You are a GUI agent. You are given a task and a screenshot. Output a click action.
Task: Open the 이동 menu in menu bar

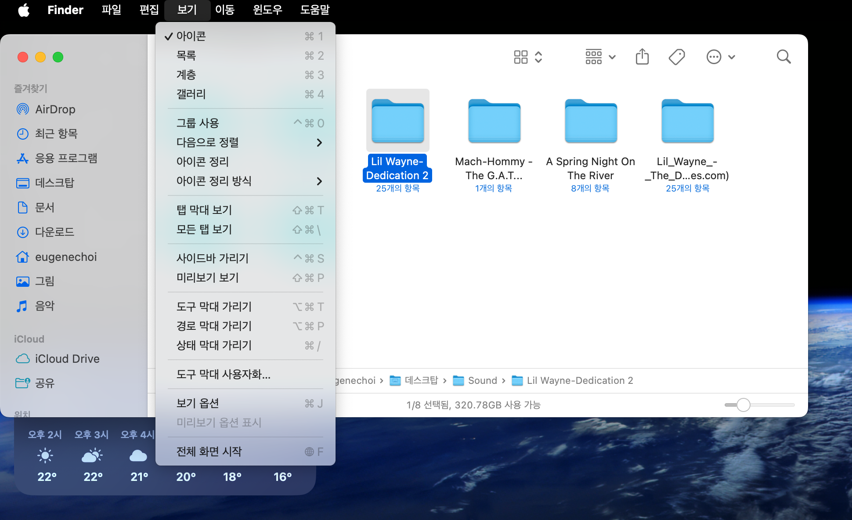(x=225, y=10)
